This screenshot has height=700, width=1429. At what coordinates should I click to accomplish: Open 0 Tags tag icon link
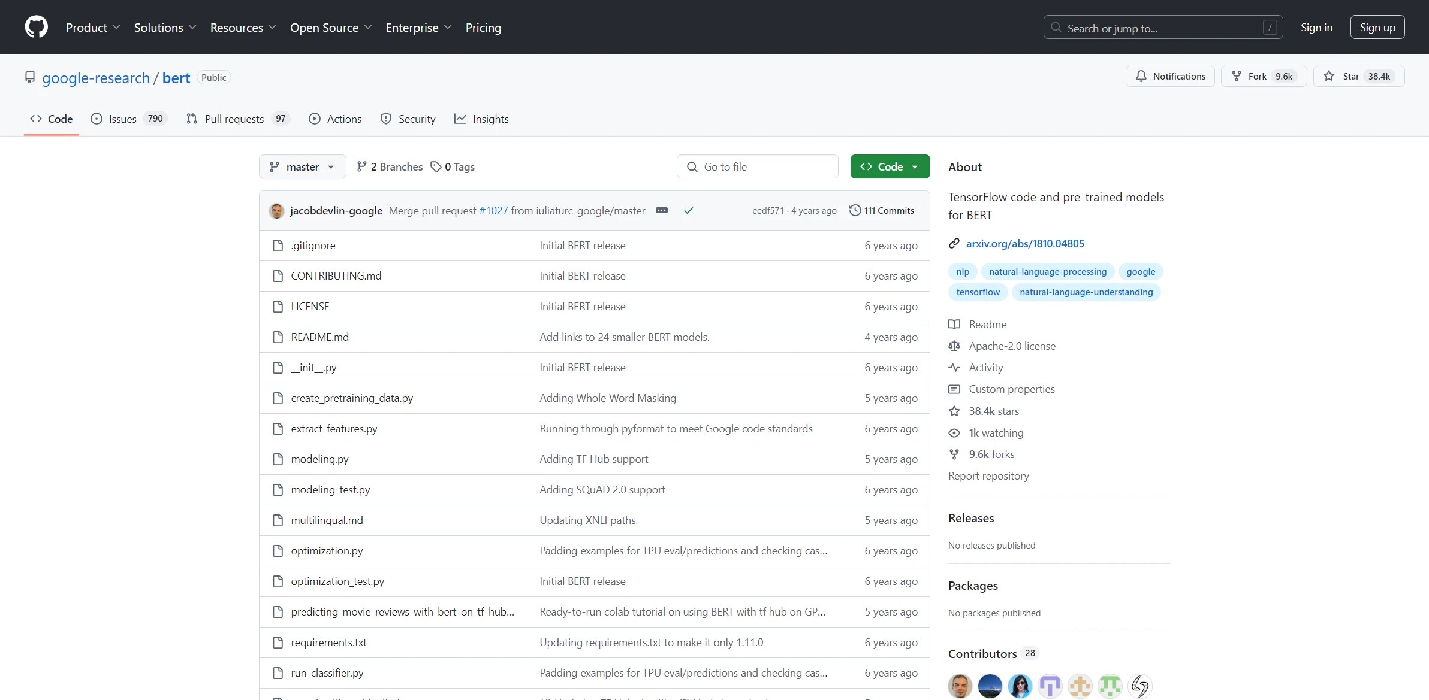tap(436, 166)
